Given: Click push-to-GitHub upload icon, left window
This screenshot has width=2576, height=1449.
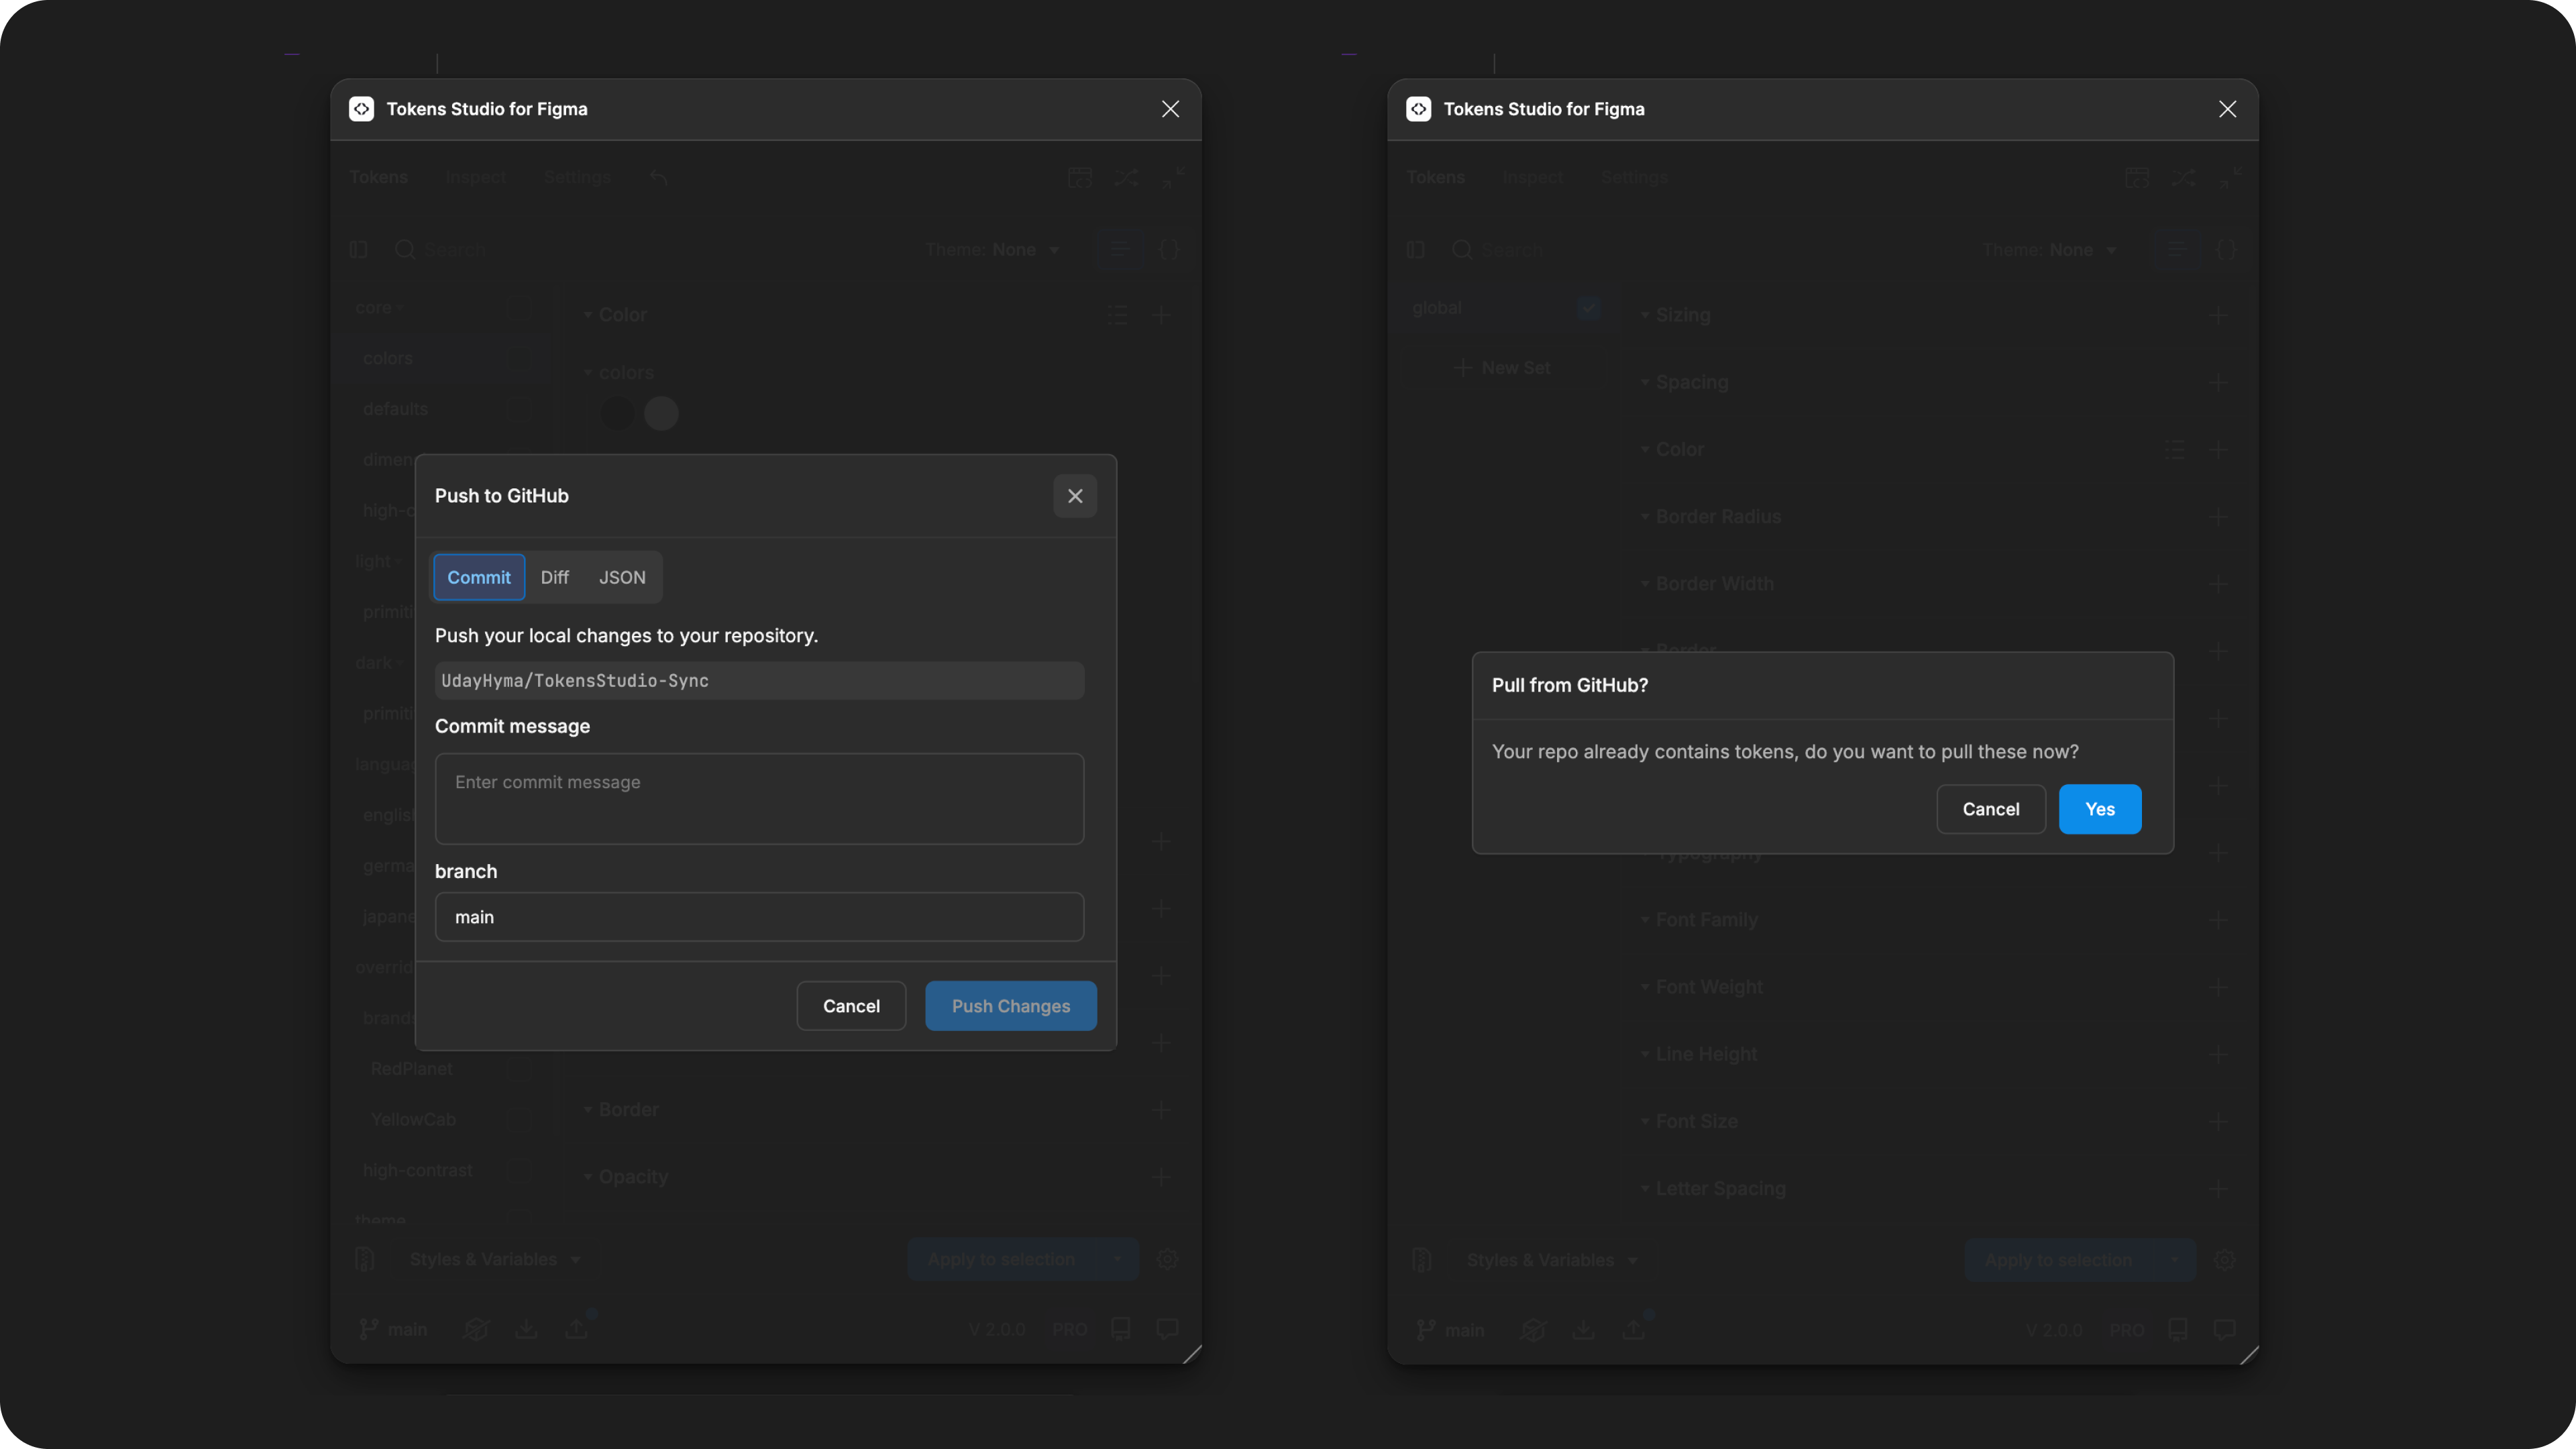Looking at the screenshot, I should coord(577,1329).
